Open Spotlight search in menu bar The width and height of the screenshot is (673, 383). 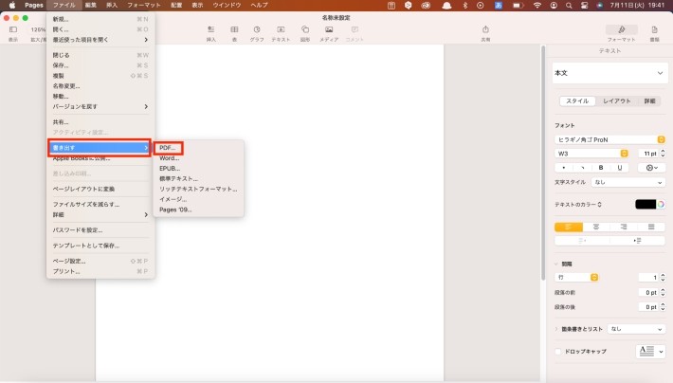click(x=569, y=5)
